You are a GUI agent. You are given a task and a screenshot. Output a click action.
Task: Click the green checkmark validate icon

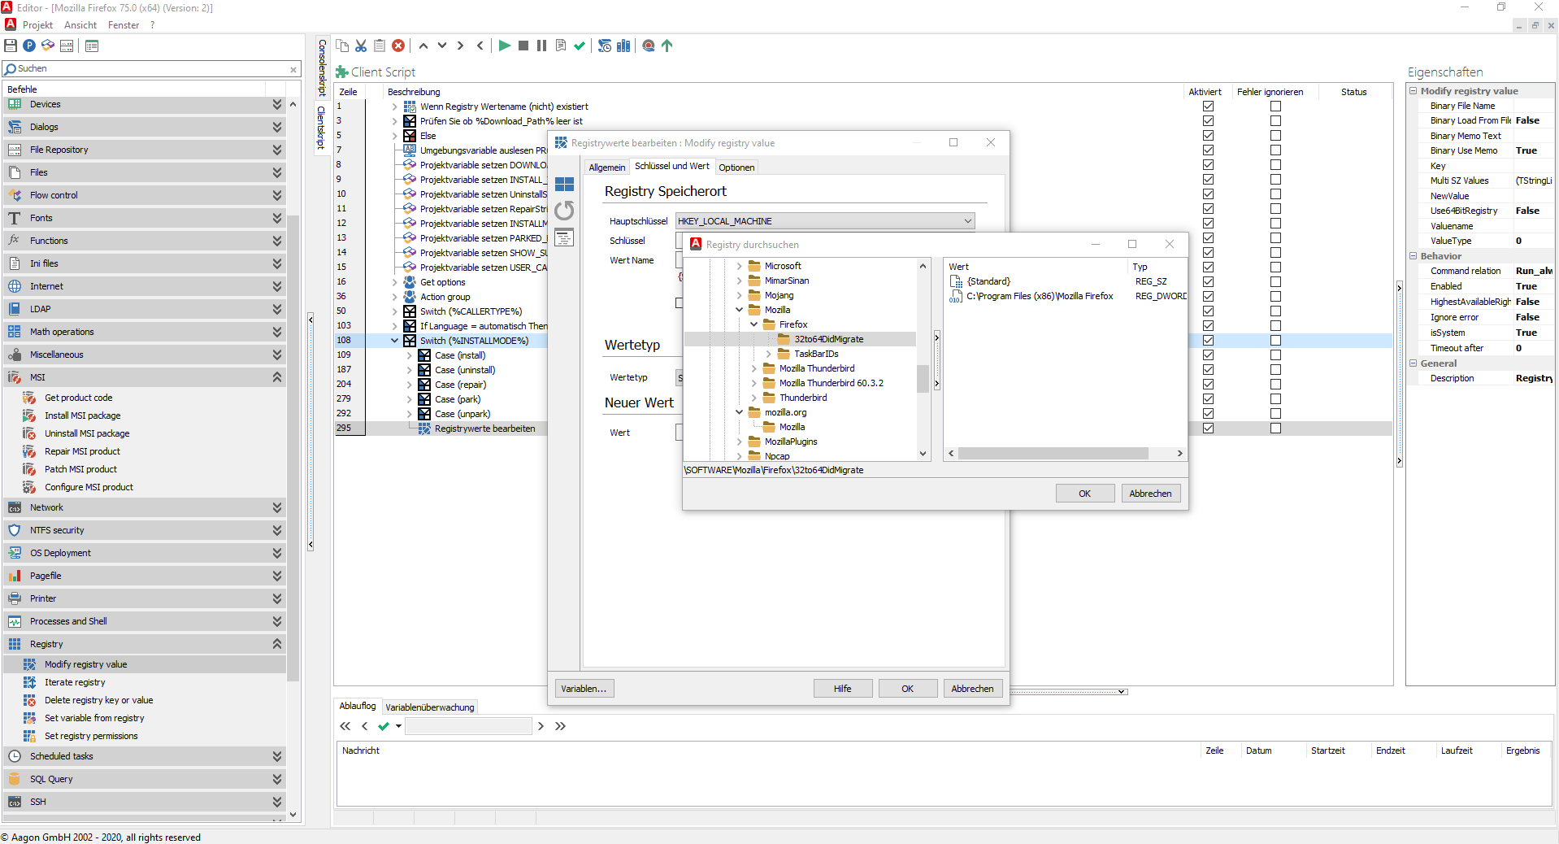tap(580, 46)
